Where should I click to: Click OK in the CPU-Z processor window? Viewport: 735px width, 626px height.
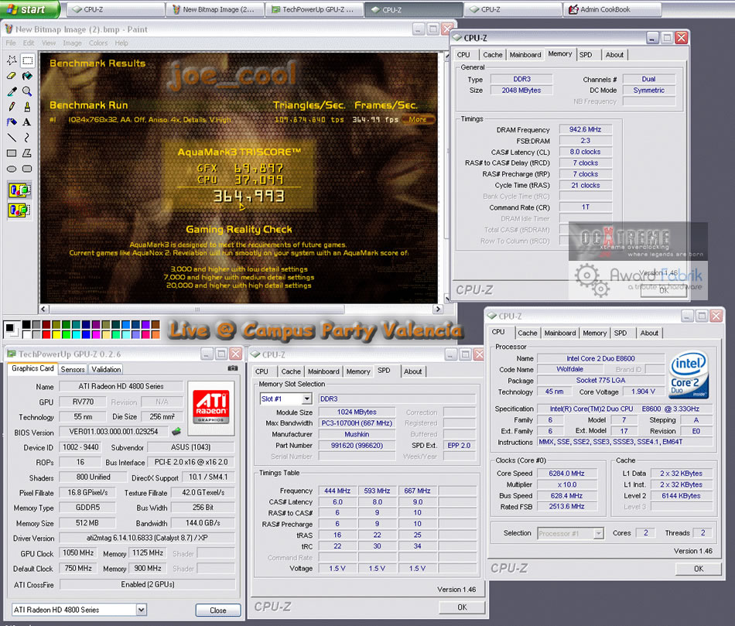point(699,569)
